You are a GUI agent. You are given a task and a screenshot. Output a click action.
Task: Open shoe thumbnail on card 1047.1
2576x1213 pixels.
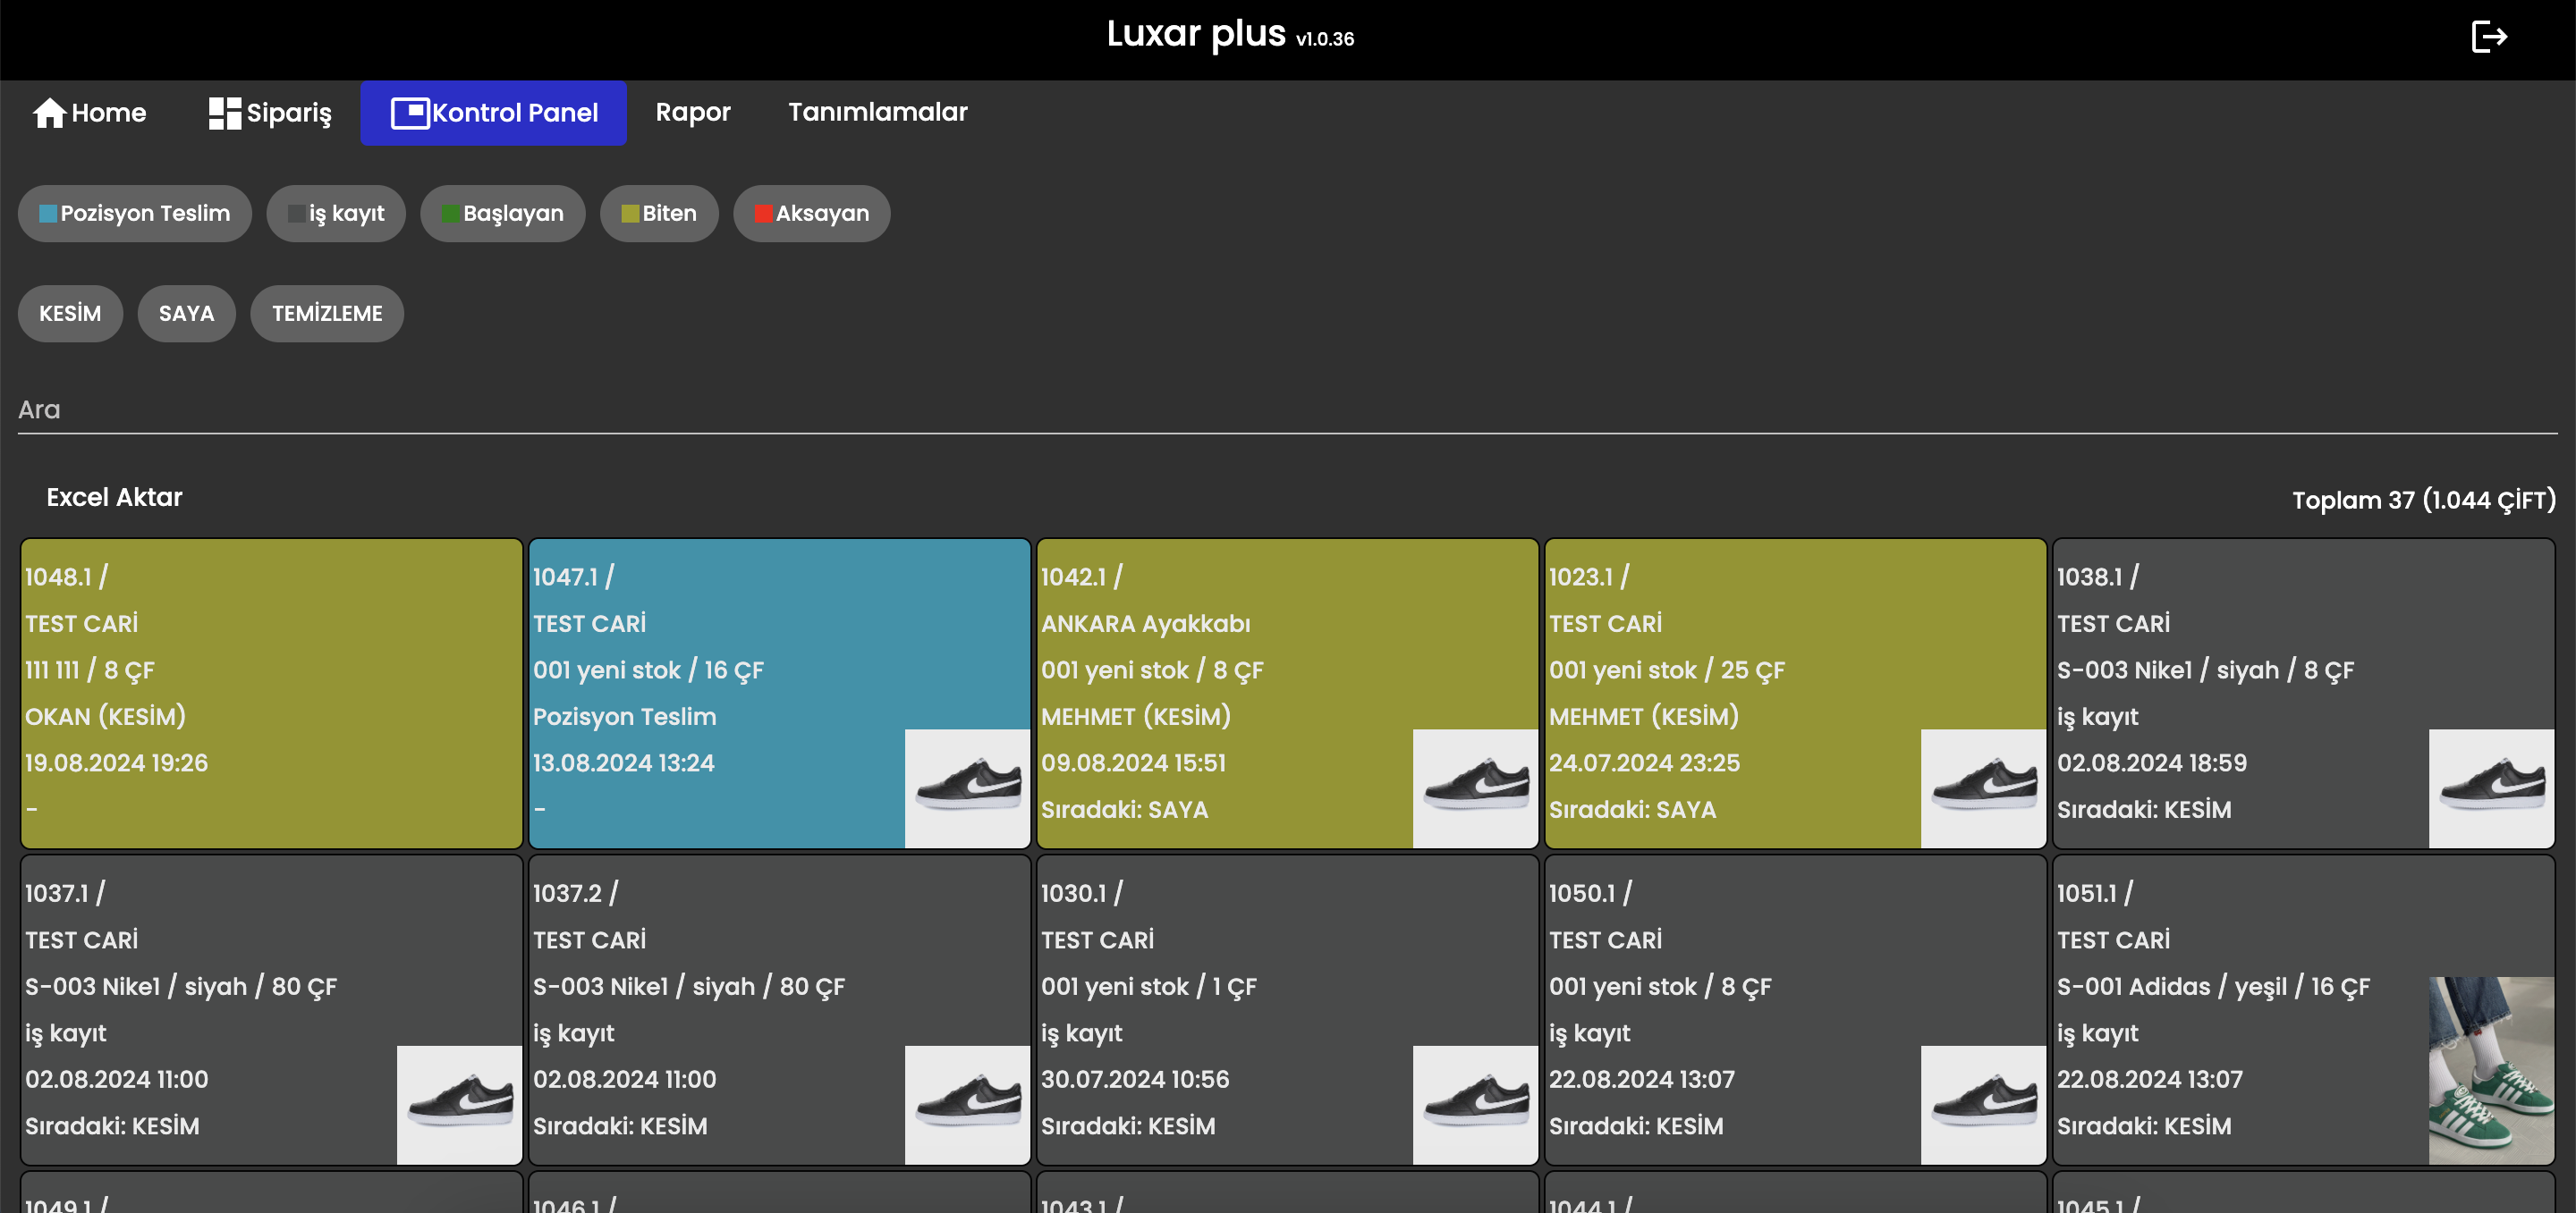pos(967,788)
